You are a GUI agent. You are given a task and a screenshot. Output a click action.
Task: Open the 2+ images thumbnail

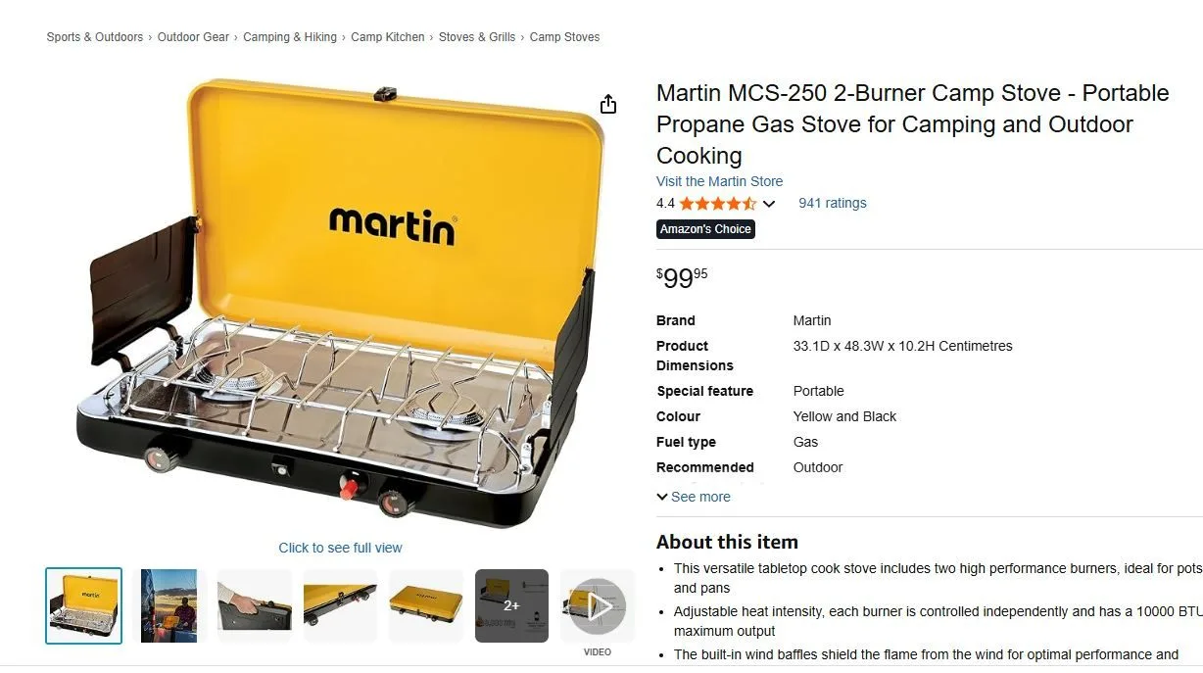[x=511, y=605]
